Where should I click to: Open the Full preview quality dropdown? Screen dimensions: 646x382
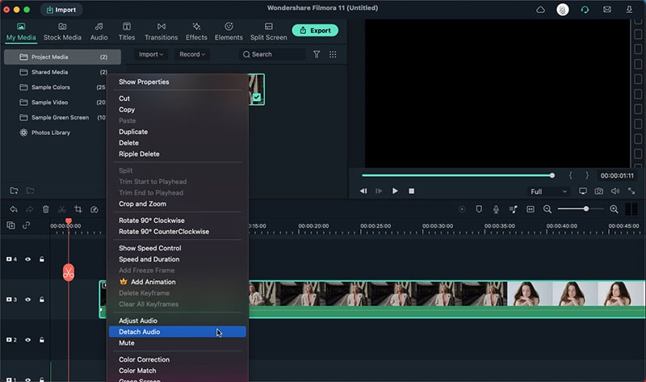tap(549, 191)
